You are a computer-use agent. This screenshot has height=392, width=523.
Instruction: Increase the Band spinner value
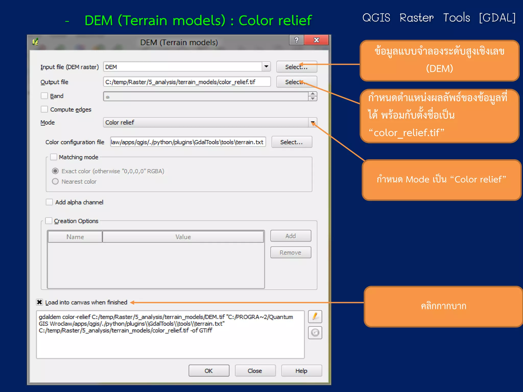pos(313,94)
